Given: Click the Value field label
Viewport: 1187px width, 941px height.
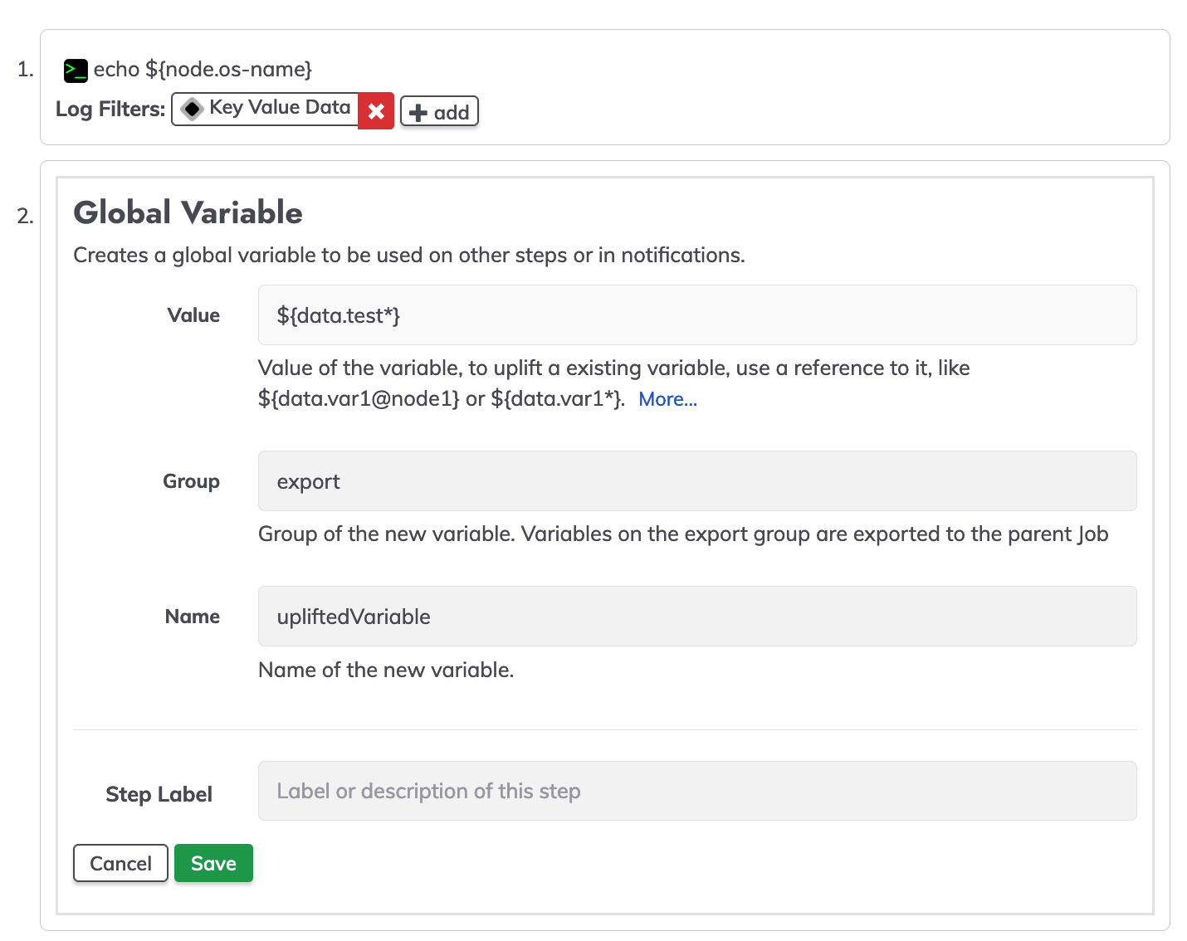Looking at the screenshot, I should click(193, 315).
